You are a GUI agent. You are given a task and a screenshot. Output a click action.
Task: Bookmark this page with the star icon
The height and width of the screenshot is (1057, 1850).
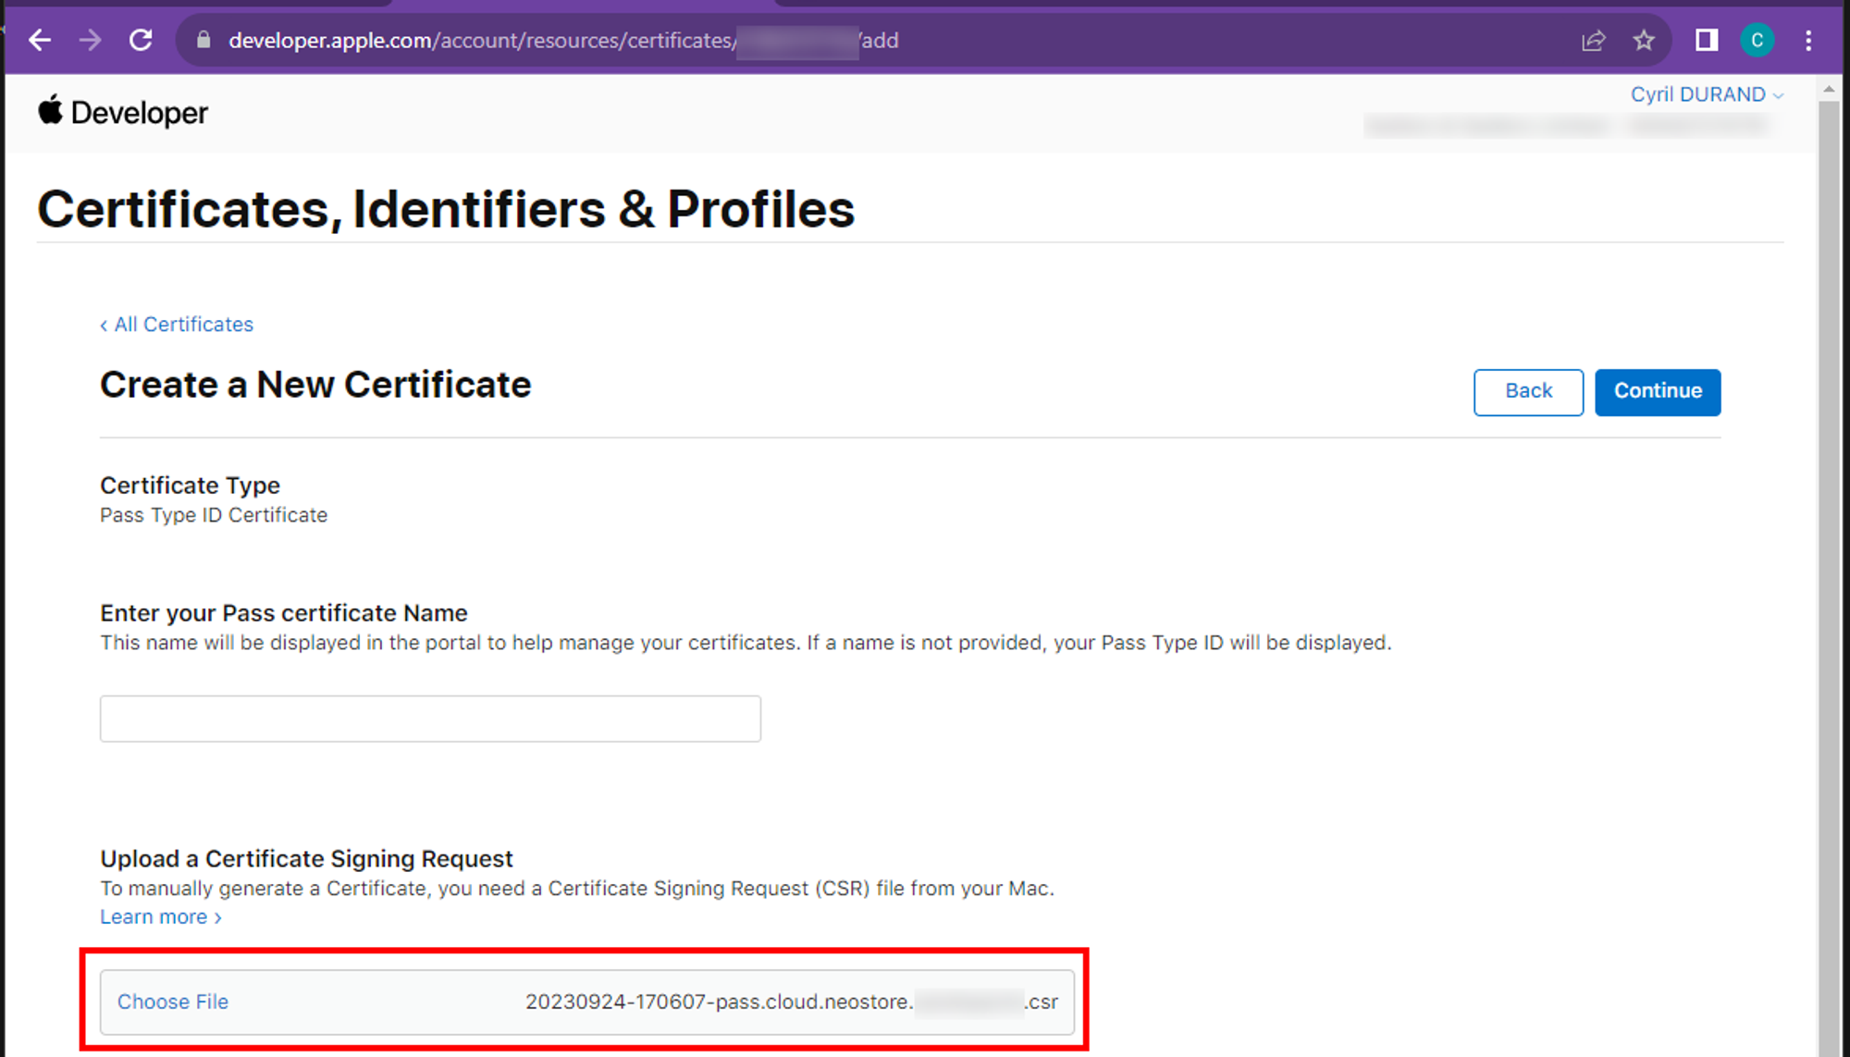pyautogui.click(x=1644, y=40)
